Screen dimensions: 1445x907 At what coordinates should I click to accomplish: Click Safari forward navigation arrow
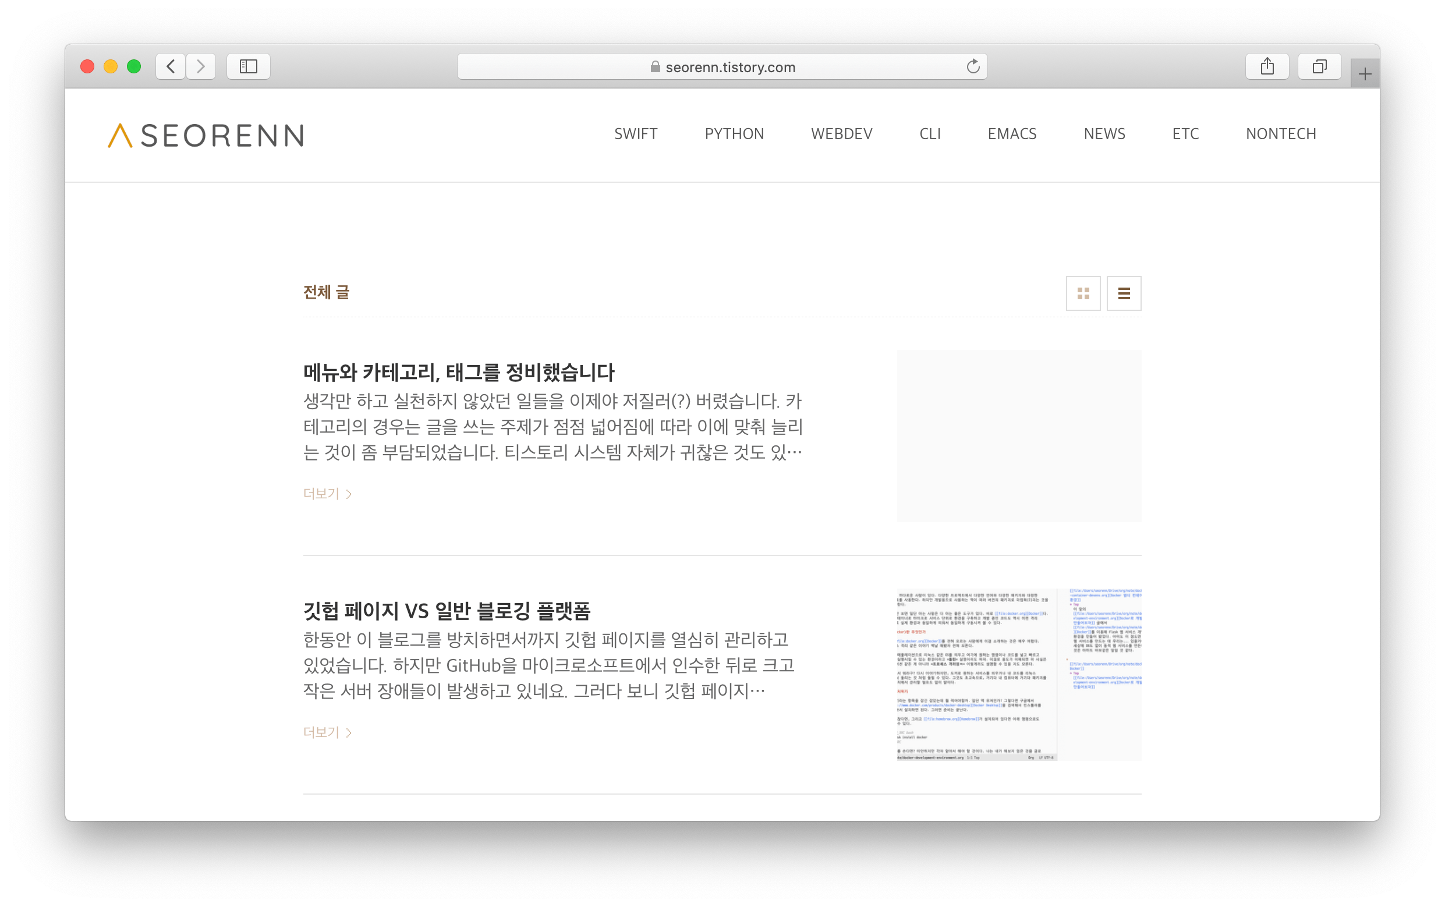[201, 66]
